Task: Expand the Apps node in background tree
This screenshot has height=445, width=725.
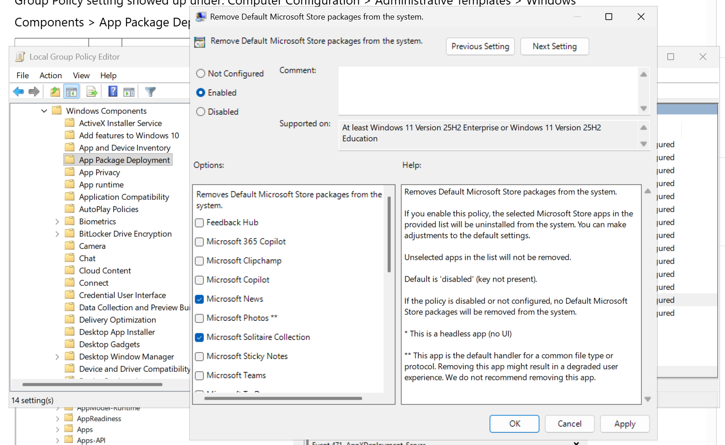Action: tap(57, 430)
